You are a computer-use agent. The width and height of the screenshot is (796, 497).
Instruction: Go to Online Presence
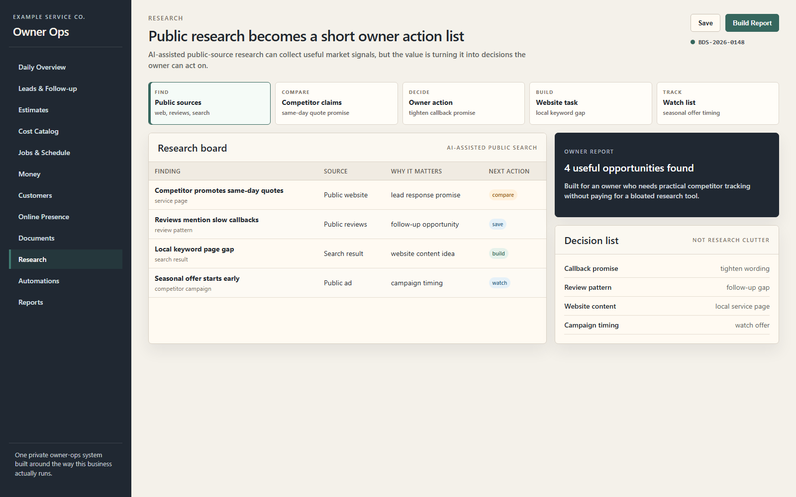tap(66, 217)
